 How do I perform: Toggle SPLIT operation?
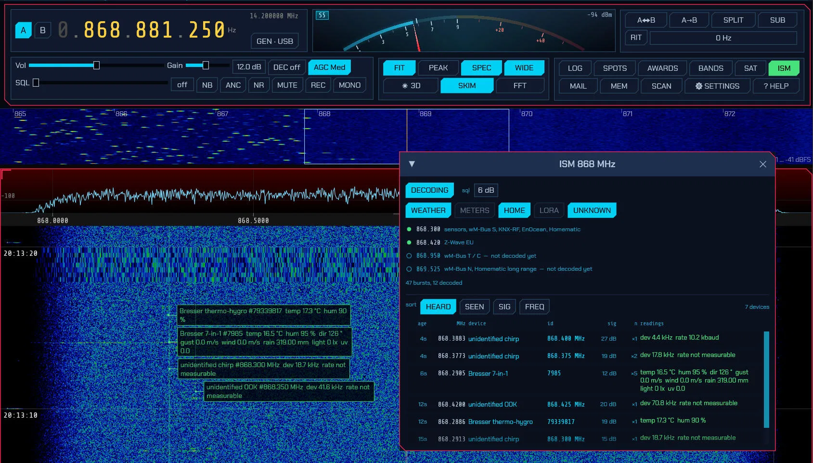733,20
